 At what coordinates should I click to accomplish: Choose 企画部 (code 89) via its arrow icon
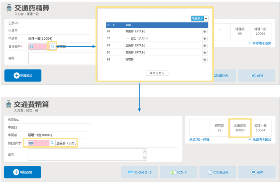pyautogui.click(x=205, y=45)
